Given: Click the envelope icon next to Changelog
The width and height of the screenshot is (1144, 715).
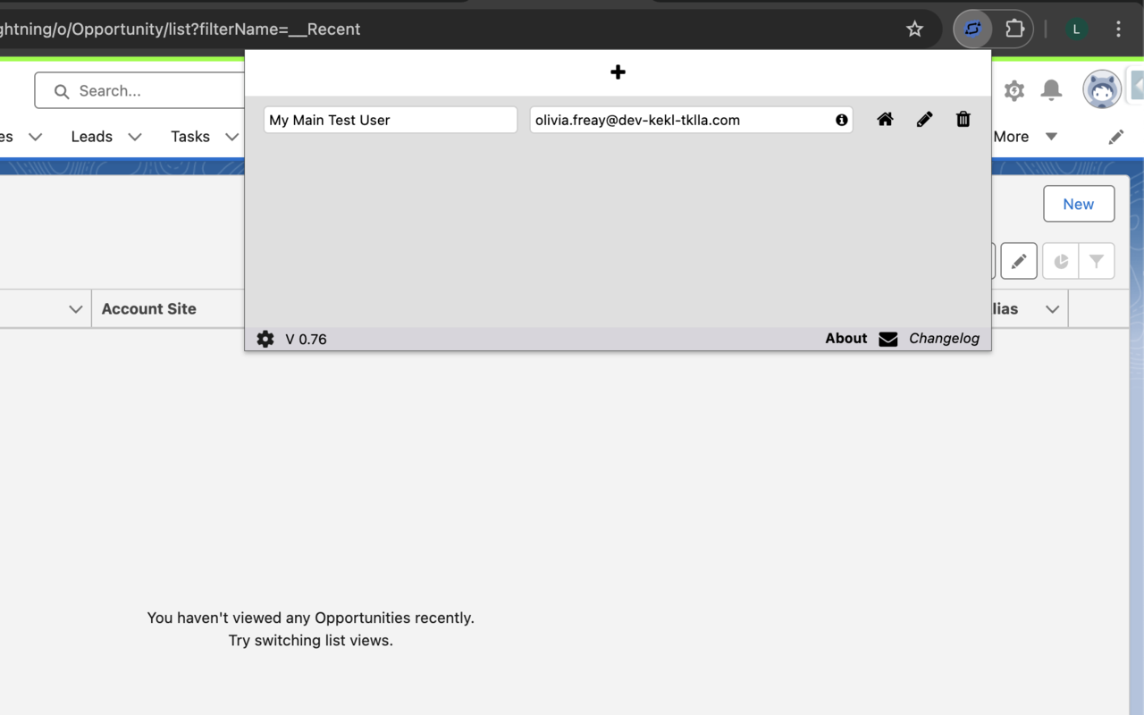Looking at the screenshot, I should click(887, 339).
